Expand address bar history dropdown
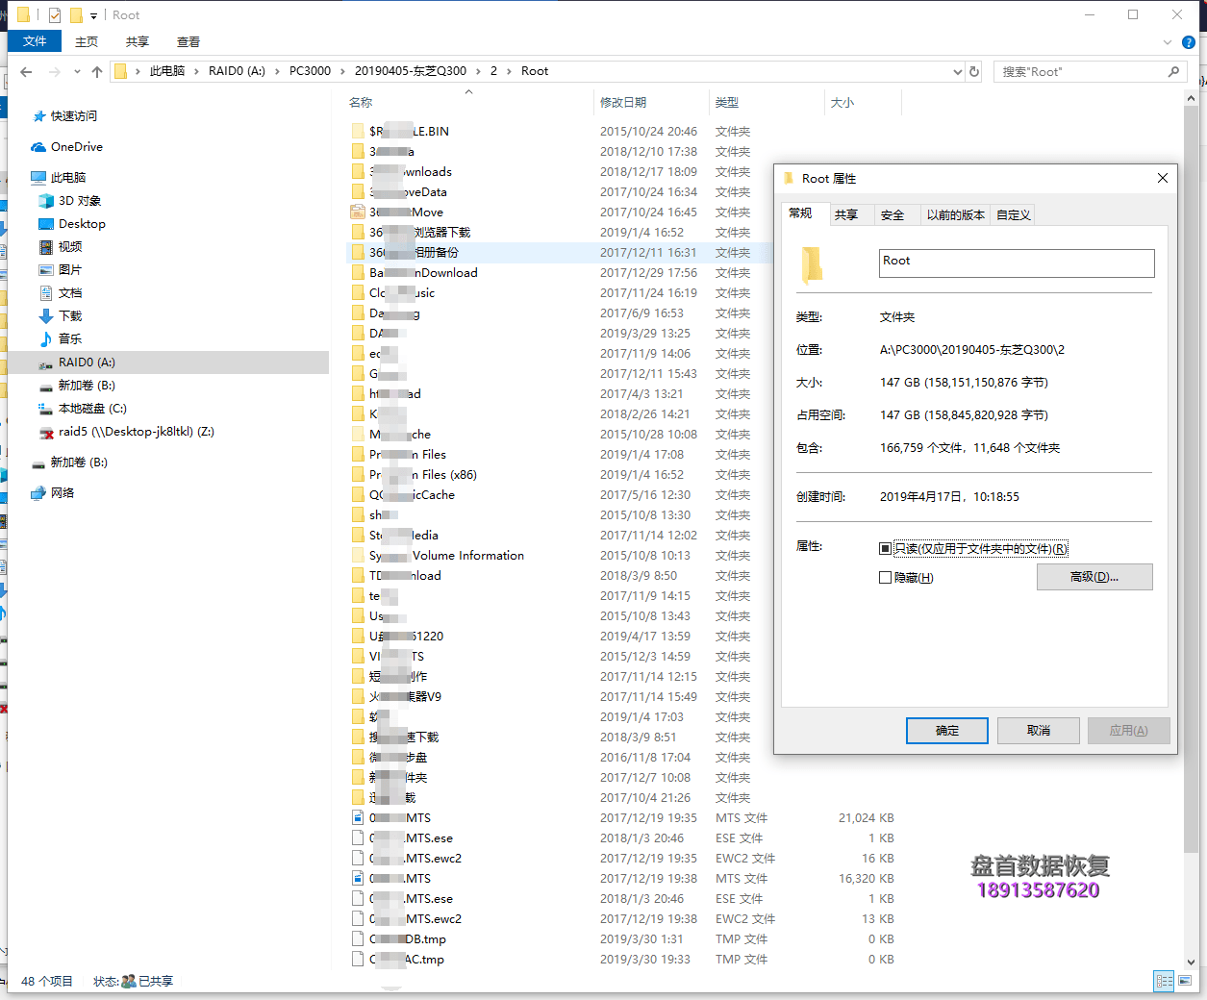This screenshot has height=1000, width=1207. coord(957,71)
